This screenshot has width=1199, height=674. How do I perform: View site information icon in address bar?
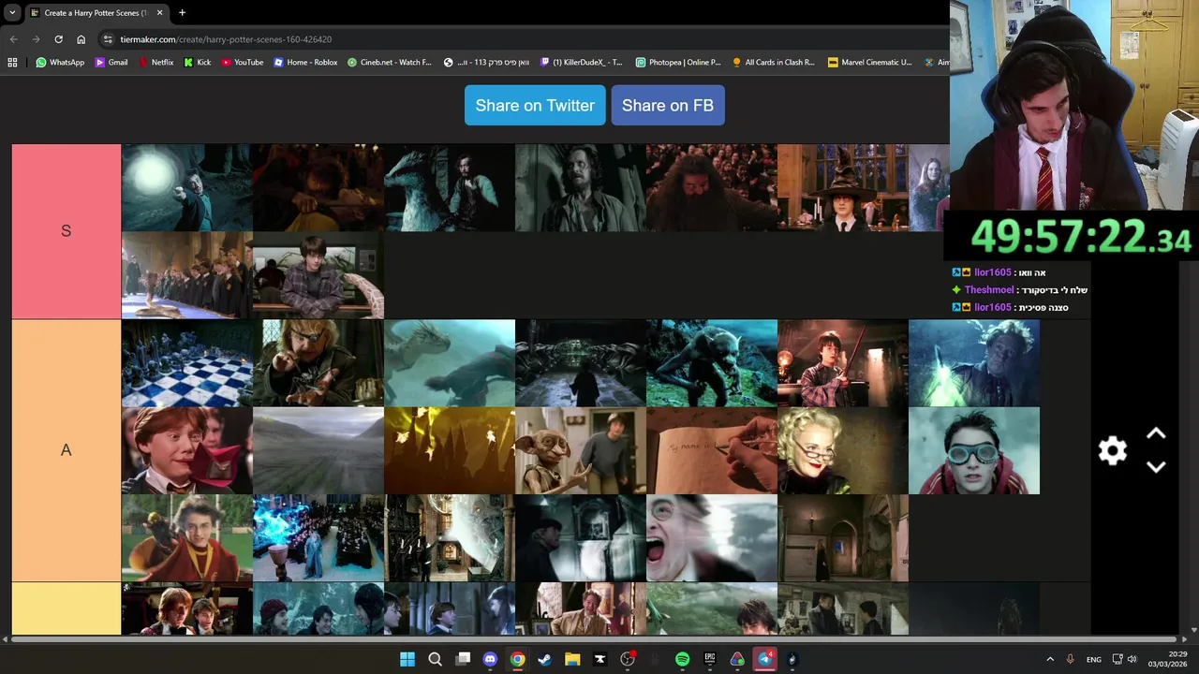[x=108, y=39]
